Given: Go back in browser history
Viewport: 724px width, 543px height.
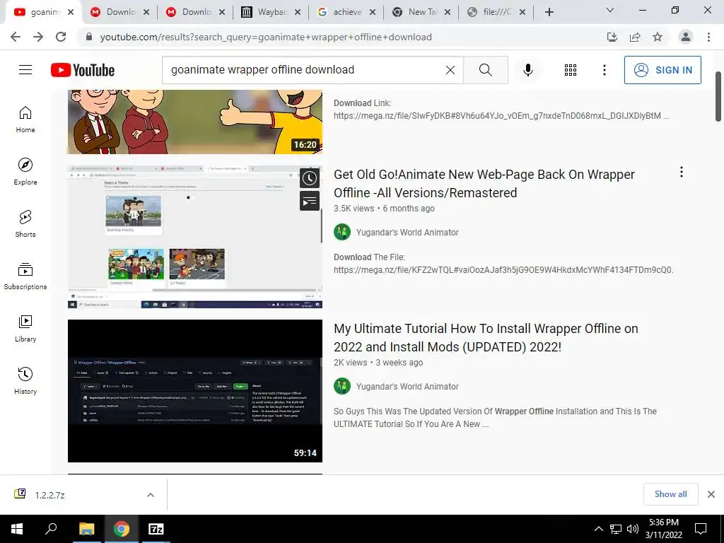Looking at the screenshot, I should pos(16,37).
